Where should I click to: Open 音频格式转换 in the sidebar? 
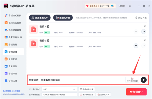coord(13,15)
